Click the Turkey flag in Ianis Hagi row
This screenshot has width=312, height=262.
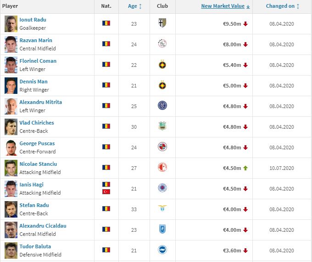pyautogui.click(x=106, y=192)
